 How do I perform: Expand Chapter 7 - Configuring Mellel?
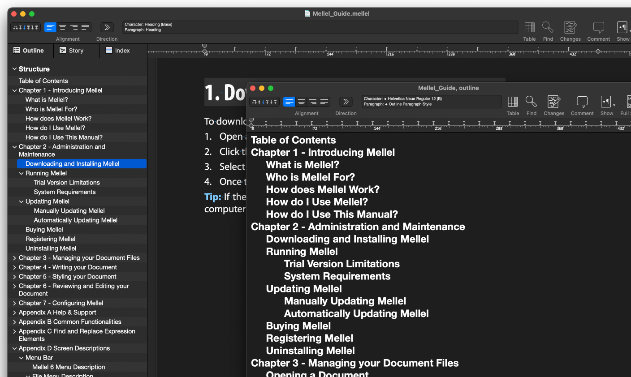tap(14, 303)
